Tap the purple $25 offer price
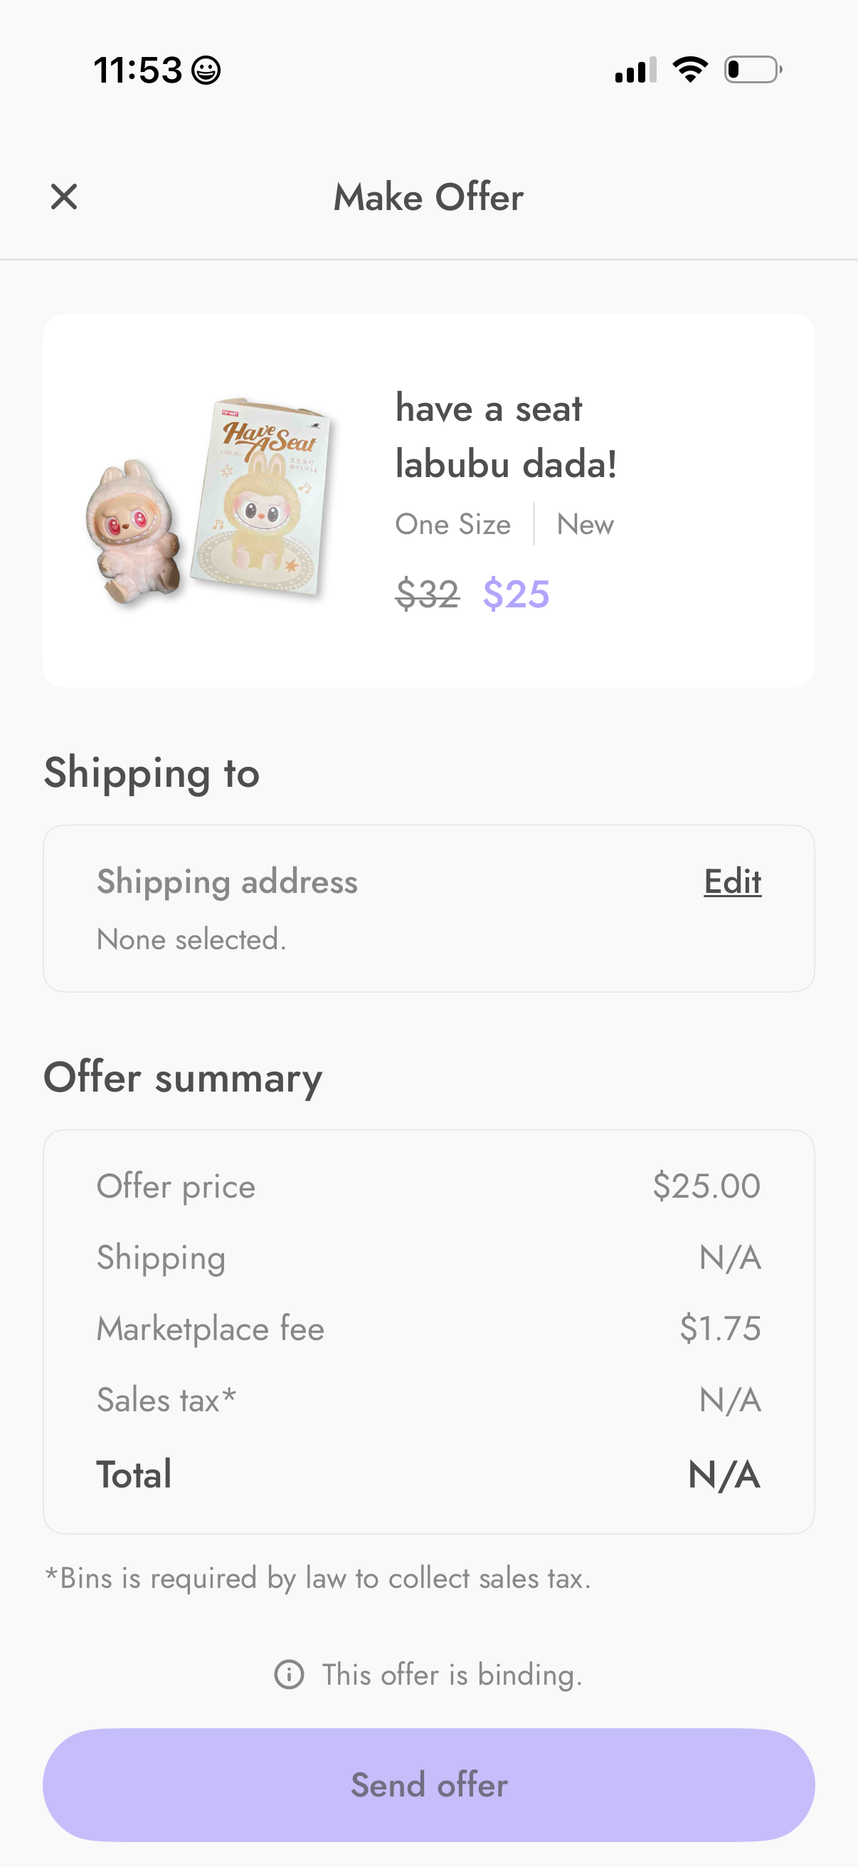This screenshot has width=858, height=1867. coord(517,595)
